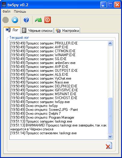Click the PRKILLER.EXE log line
The height and width of the screenshot is (158, 122).
coord(44,43)
